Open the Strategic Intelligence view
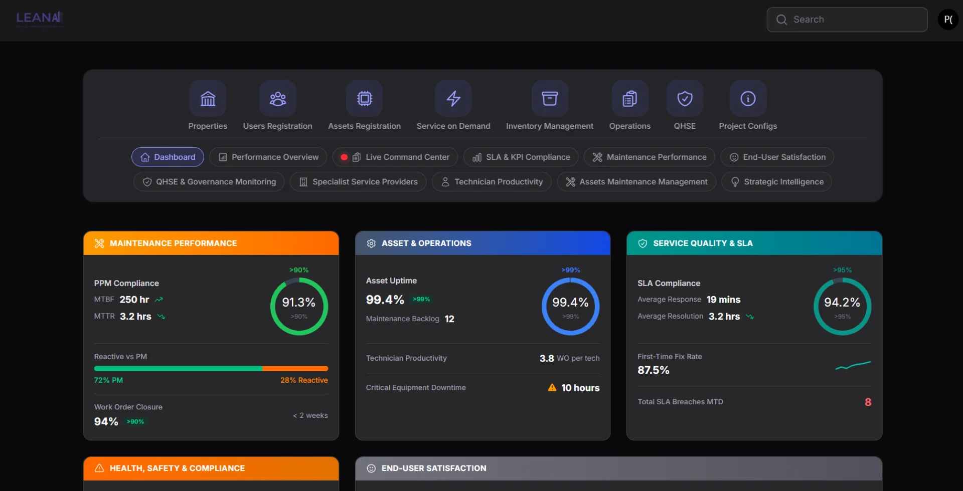Screen dimensions: 963x491 coord(776,182)
